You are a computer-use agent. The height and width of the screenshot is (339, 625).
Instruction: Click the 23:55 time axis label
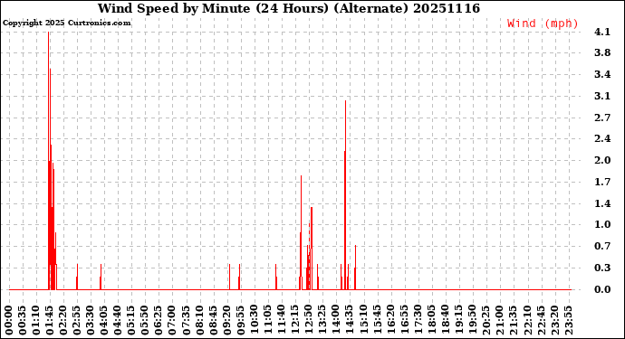pos(568,321)
